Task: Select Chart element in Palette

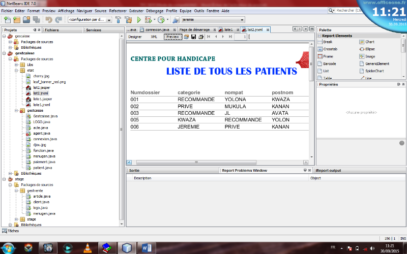Action: [370, 42]
